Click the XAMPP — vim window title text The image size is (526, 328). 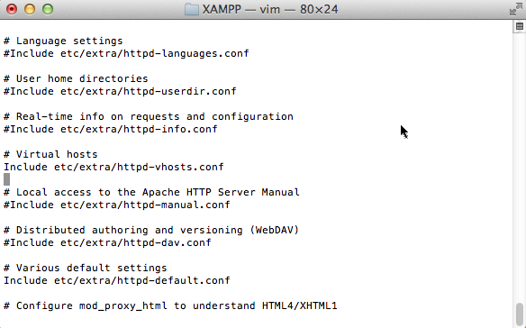pos(270,9)
